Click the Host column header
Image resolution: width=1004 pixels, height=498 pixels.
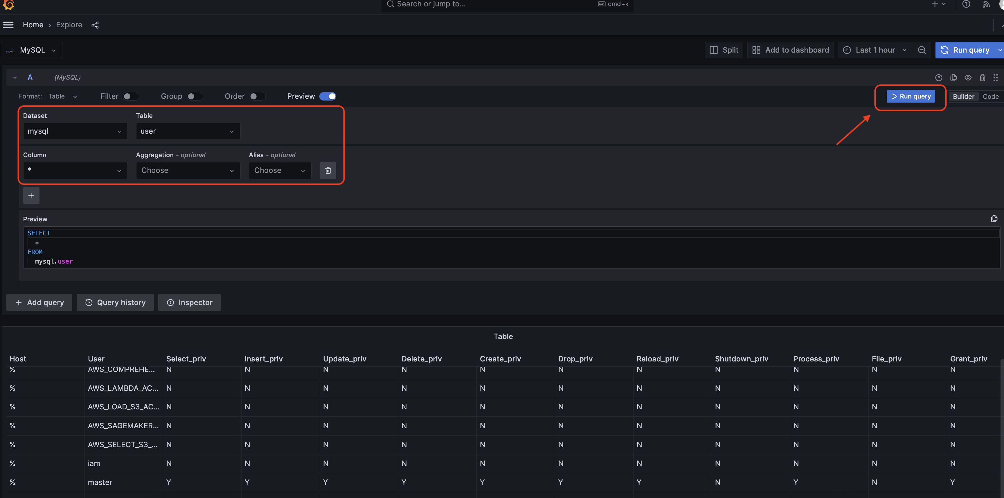click(18, 359)
